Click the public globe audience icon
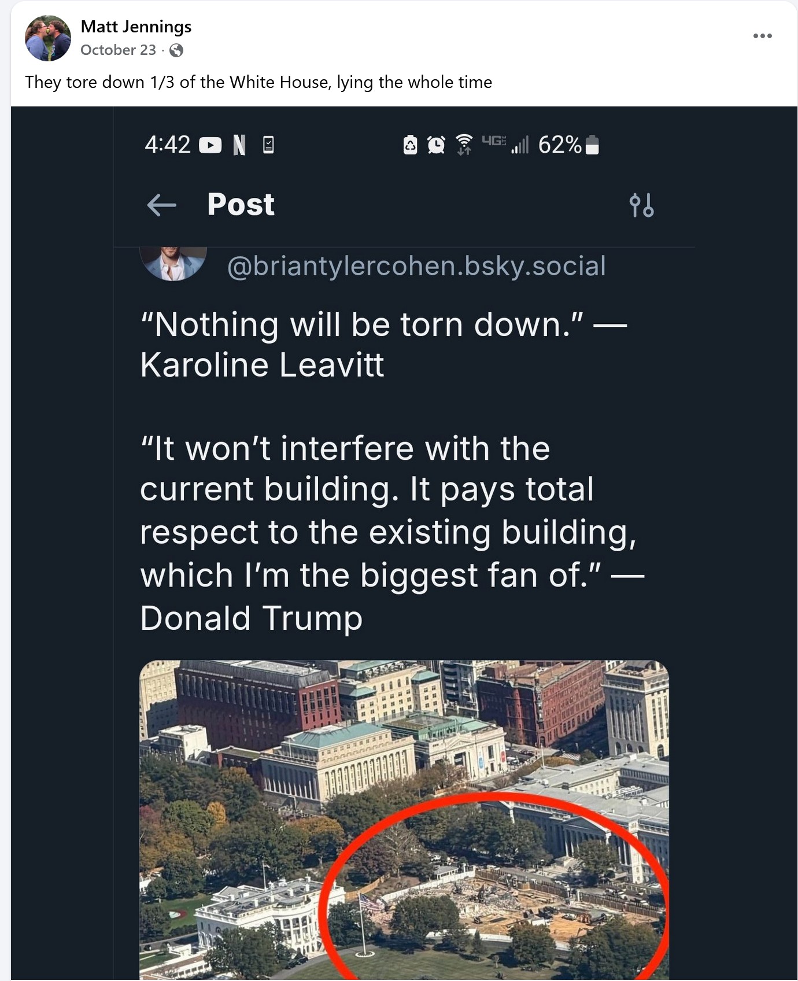Image resolution: width=798 pixels, height=981 pixels. 176,50
